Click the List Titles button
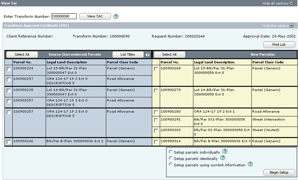The width and height of the screenshot is (298, 180). tap(128, 55)
